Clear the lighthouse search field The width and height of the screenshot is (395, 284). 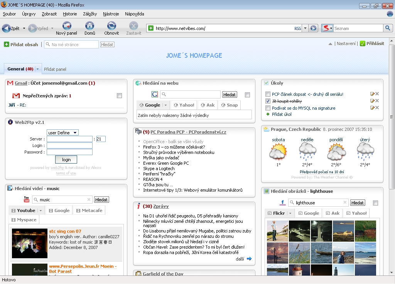pos(345,202)
